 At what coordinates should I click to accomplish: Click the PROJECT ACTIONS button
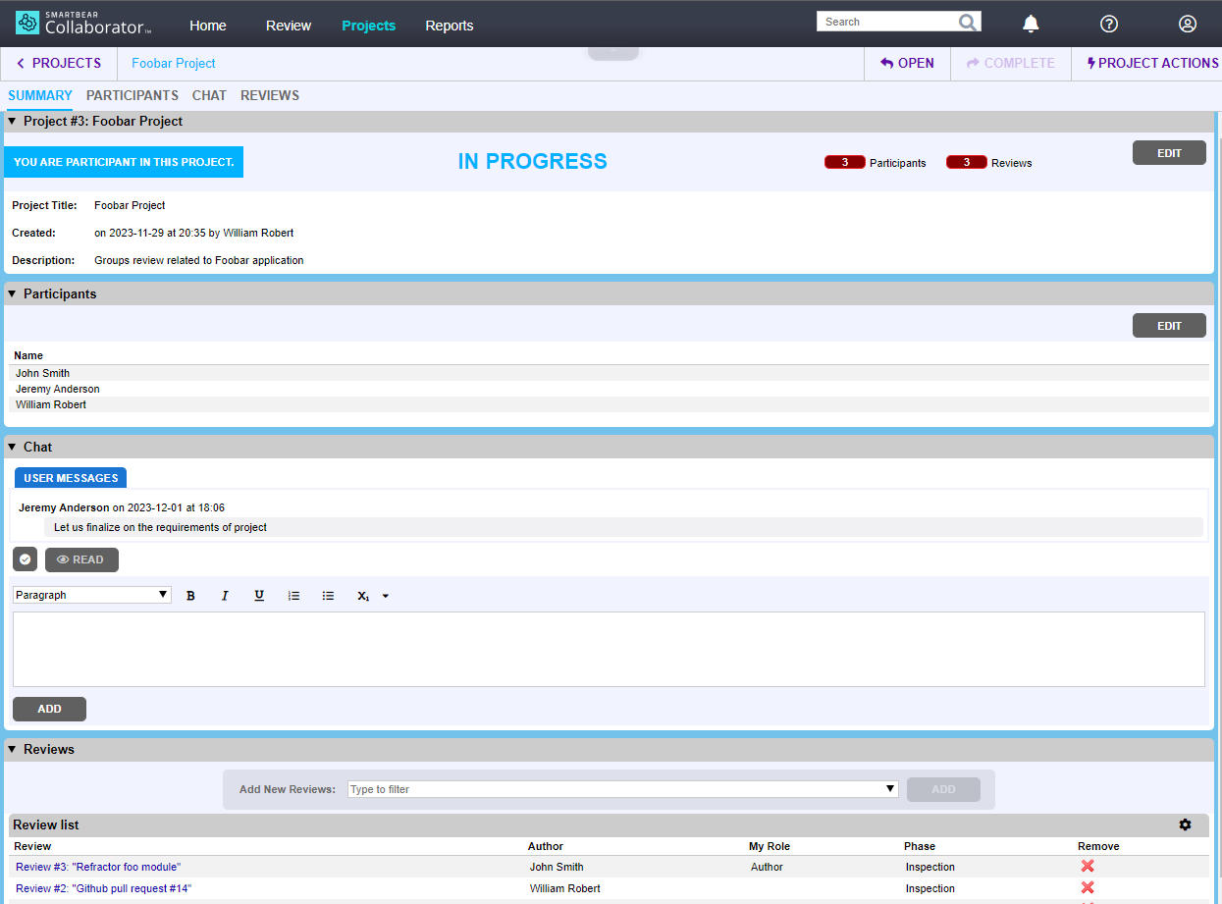(x=1152, y=63)
